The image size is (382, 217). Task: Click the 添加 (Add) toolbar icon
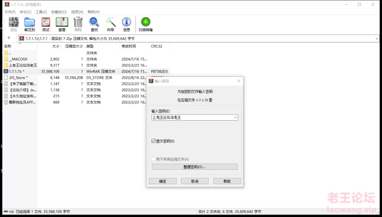pos(13,22)
